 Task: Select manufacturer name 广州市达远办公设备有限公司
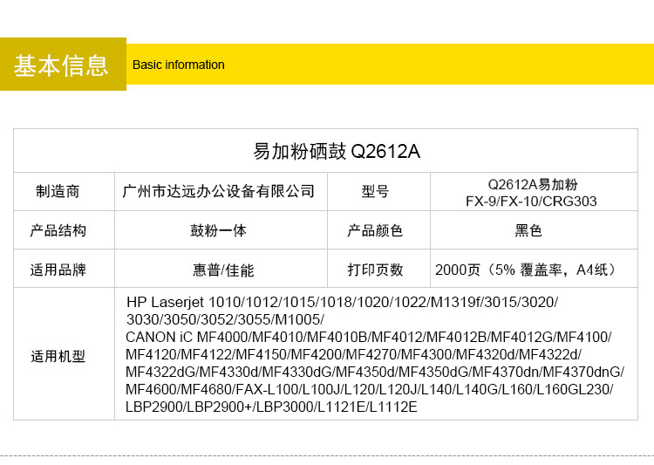(219, 191)
